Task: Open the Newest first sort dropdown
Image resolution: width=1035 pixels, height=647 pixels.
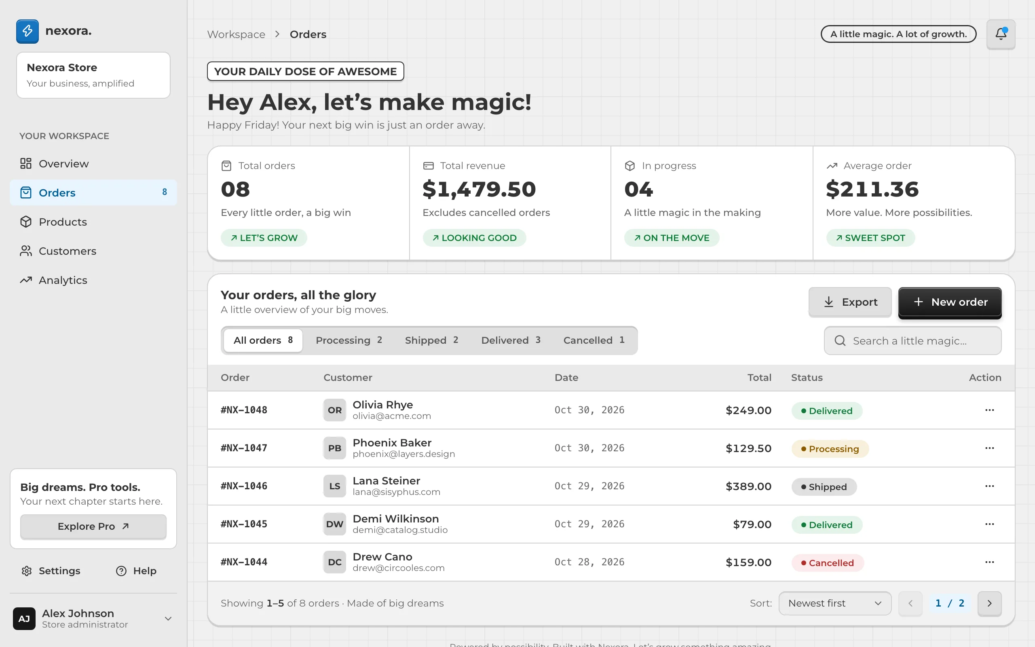Action: 835,603
